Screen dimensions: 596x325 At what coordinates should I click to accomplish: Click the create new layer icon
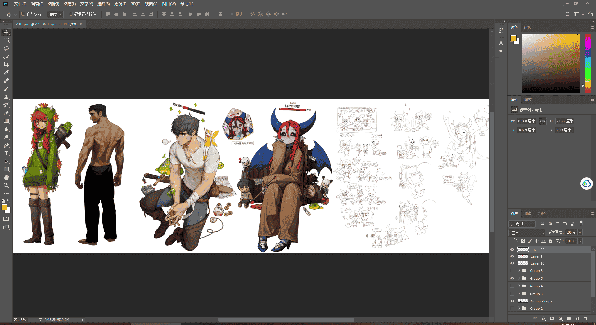(577, 318)
